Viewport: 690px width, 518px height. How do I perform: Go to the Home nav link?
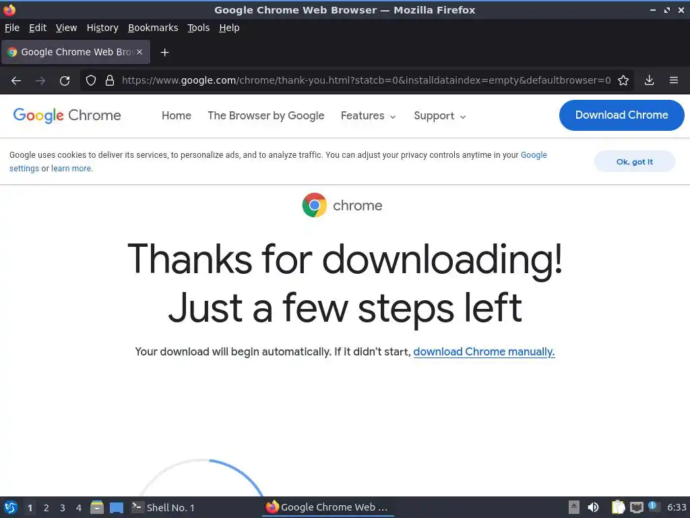(177, 115)
